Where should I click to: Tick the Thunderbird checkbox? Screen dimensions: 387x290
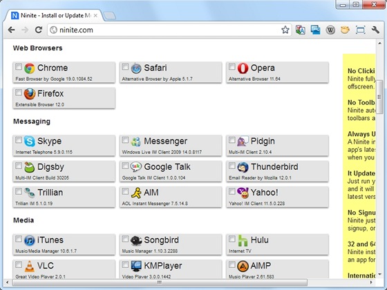pyautogui.click(x=232, y=166)
